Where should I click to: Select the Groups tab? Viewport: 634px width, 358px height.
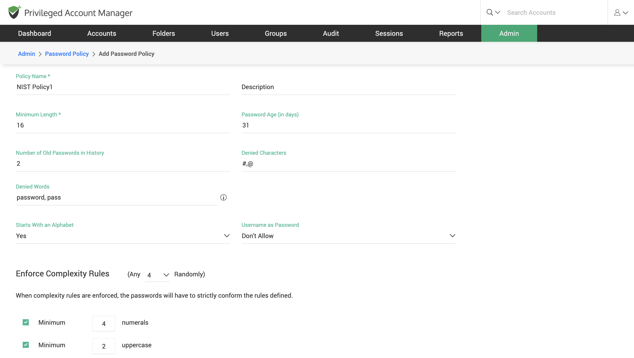pos(276,33)
